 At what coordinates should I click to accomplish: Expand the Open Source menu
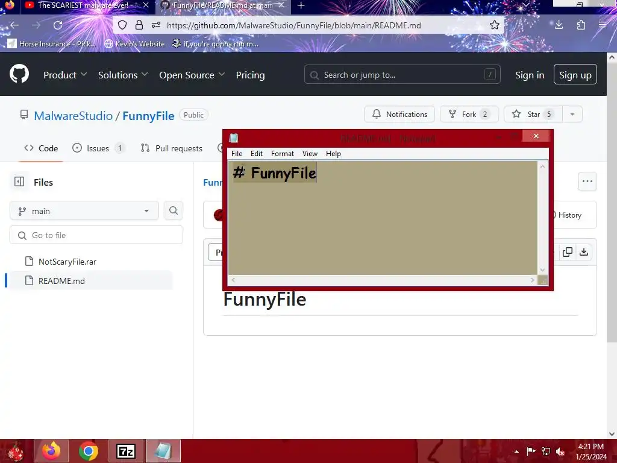click(192, 75)
